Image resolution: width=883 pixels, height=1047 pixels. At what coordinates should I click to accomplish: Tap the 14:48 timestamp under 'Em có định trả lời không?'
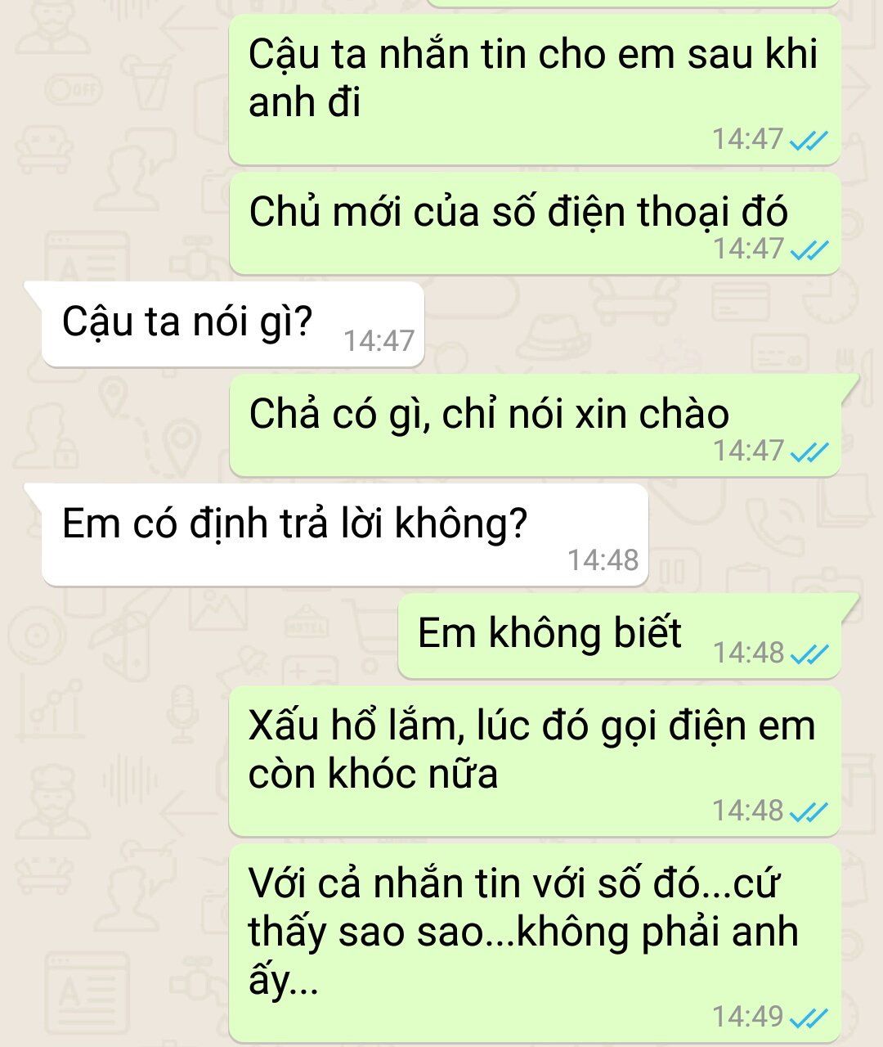[603, 560]
